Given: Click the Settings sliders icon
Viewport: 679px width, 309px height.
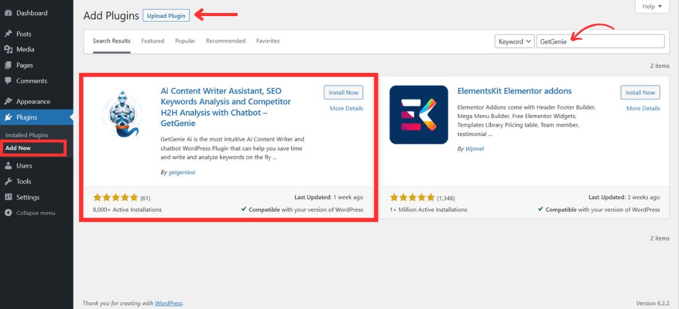Looking at the screenshot, I should (x=8, y=197).
